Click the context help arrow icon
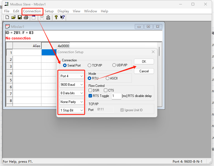Screen dimensions: 214x166 click(x=62, y=17)
